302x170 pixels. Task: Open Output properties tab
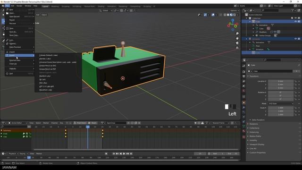click(243, 76)
